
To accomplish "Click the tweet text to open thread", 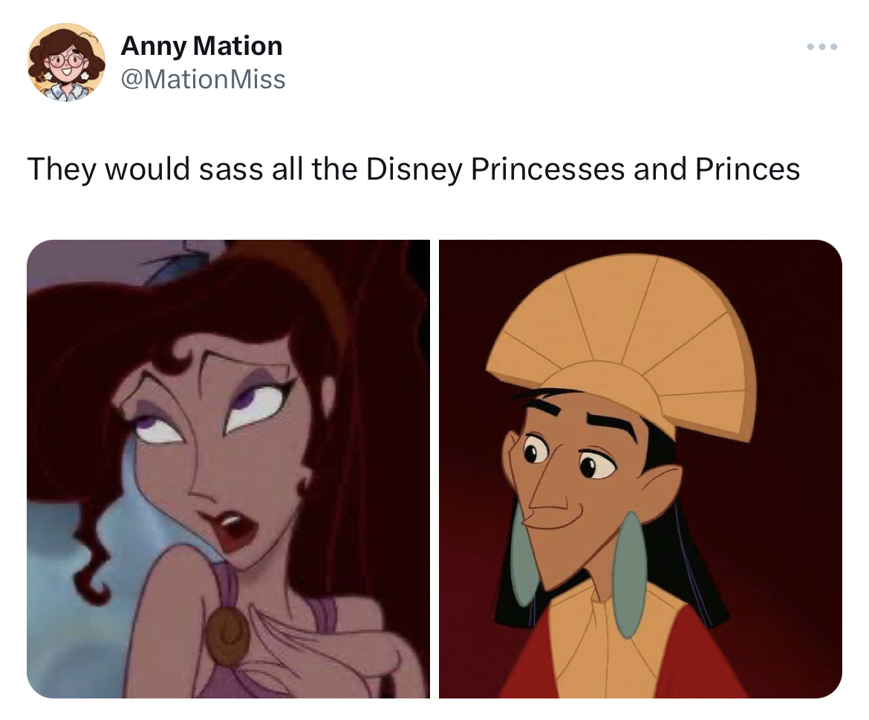I will coord(414,169).
